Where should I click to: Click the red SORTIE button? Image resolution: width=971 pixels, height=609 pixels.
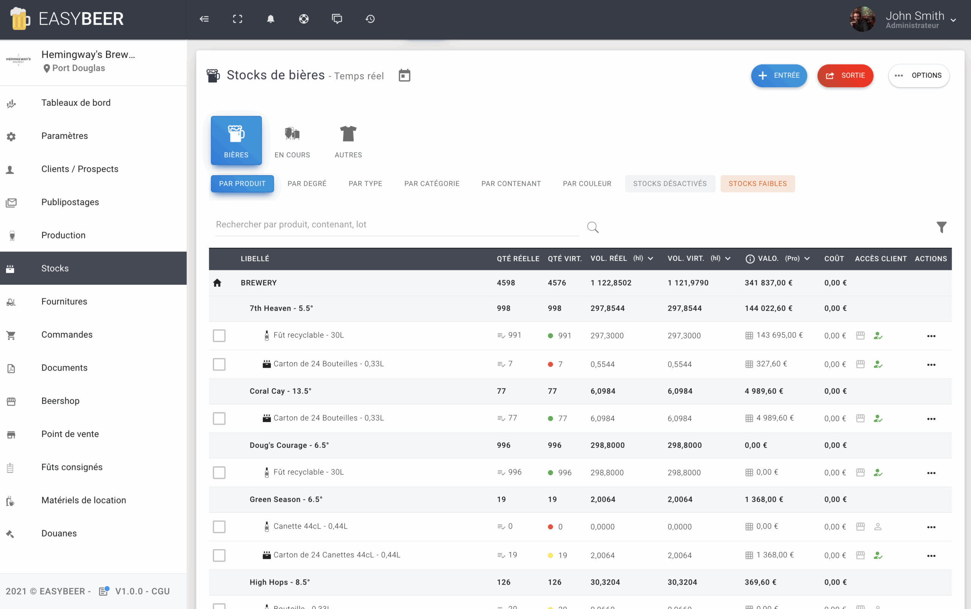845,76
